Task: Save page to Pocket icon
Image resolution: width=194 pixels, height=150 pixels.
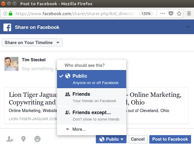Action: coord(171,13)
